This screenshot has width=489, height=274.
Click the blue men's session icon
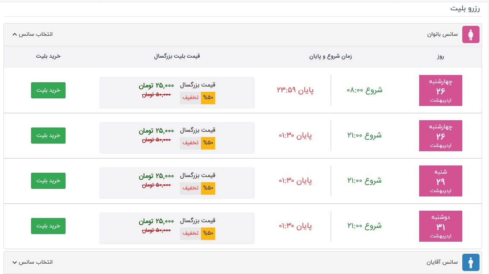pos(470,262)
